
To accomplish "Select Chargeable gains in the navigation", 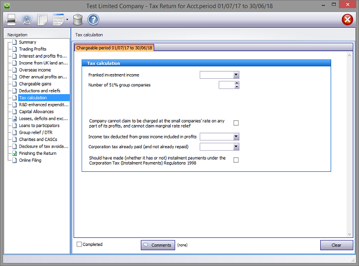I will click(35, 84).
